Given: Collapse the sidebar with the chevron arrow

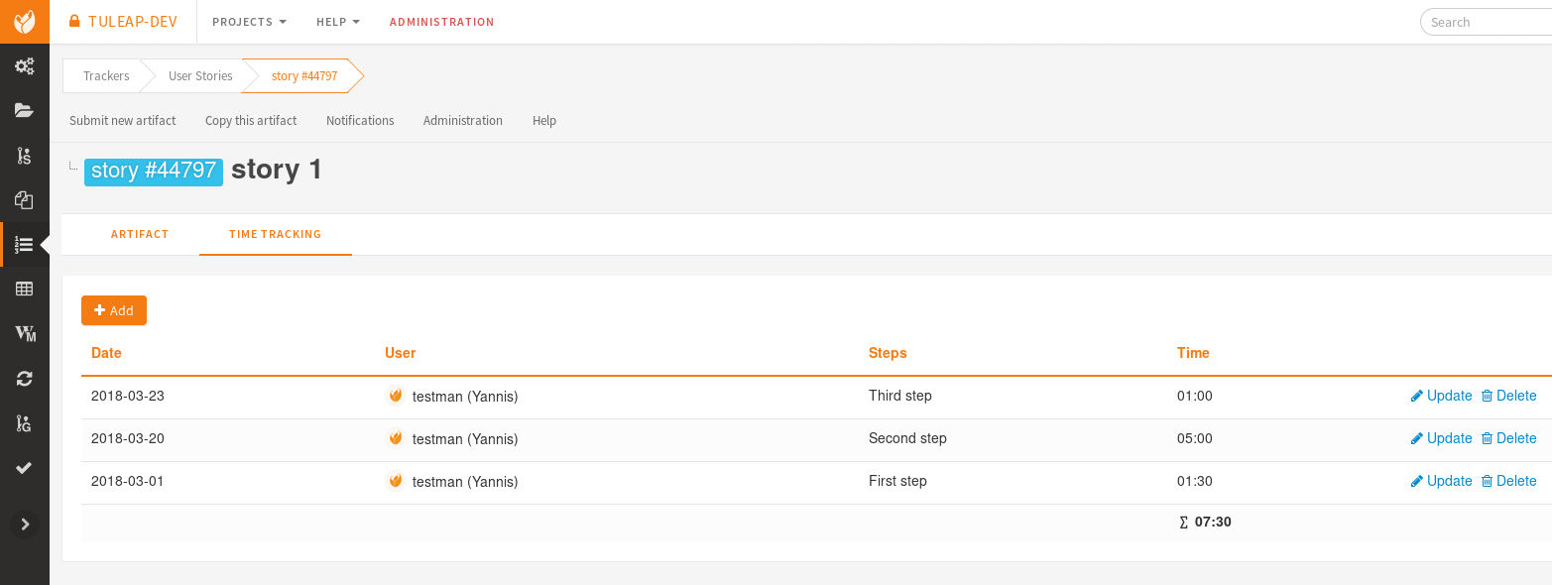Looking at the screenshot, I should (x=25, y=524).
